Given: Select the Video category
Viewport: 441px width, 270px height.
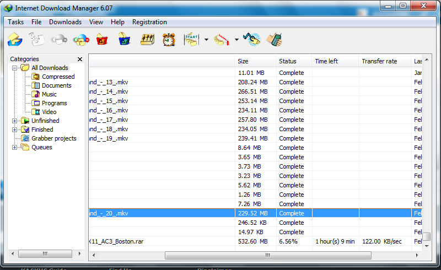Looking at the screenshot, I should [x=49, y=112].
